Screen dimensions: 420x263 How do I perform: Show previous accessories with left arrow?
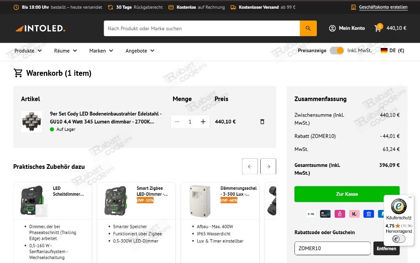point(250,166)
